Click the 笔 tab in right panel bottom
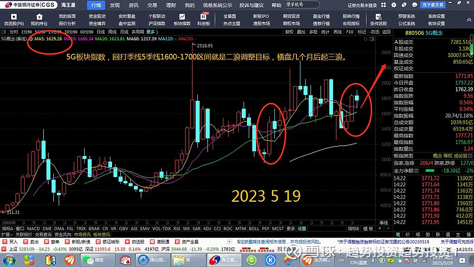The image size is (474, 267). point(398,234)
